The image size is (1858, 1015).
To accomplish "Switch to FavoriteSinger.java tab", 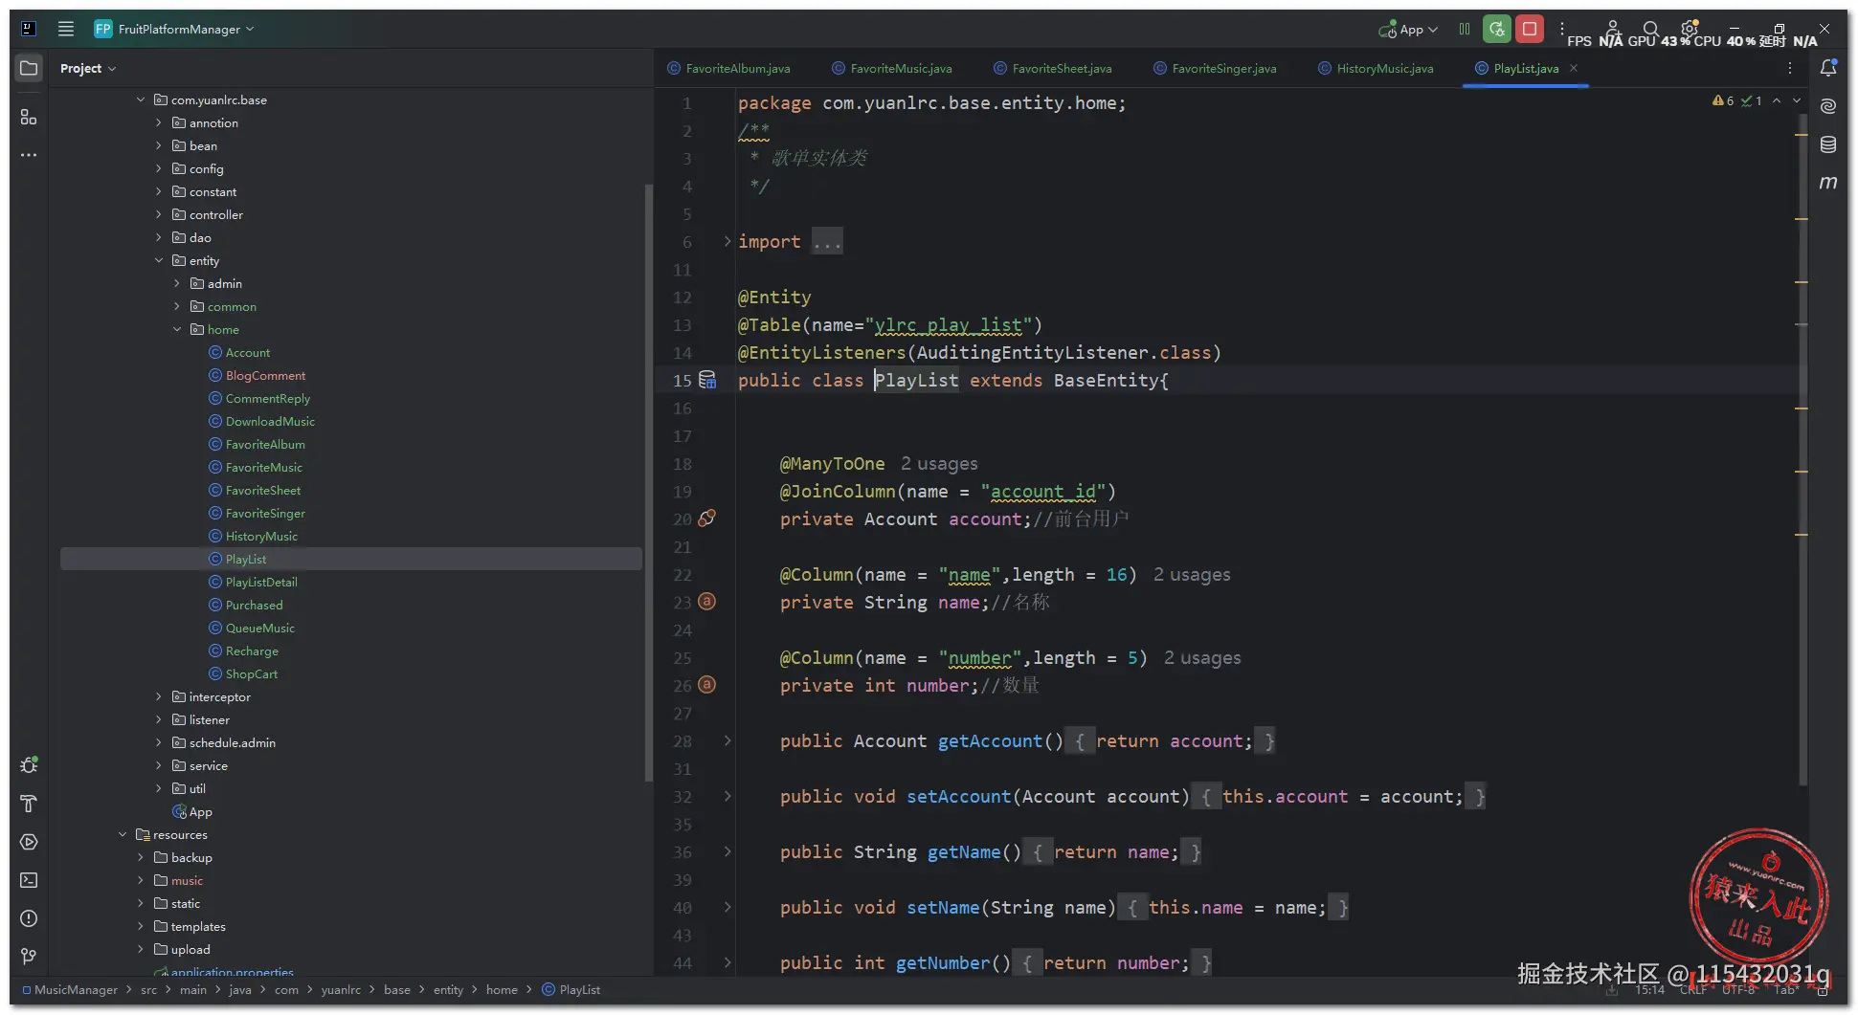I will tap(1215, 68).
